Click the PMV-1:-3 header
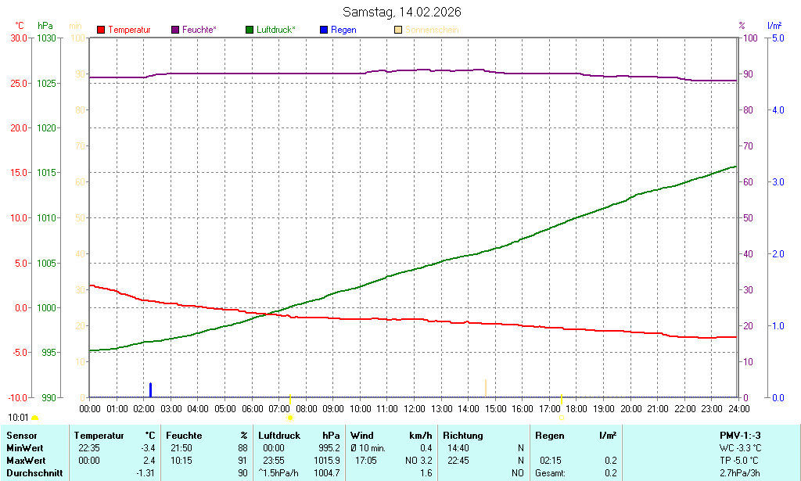The width and height of the screenshot is (801, 481). [739, 436]
